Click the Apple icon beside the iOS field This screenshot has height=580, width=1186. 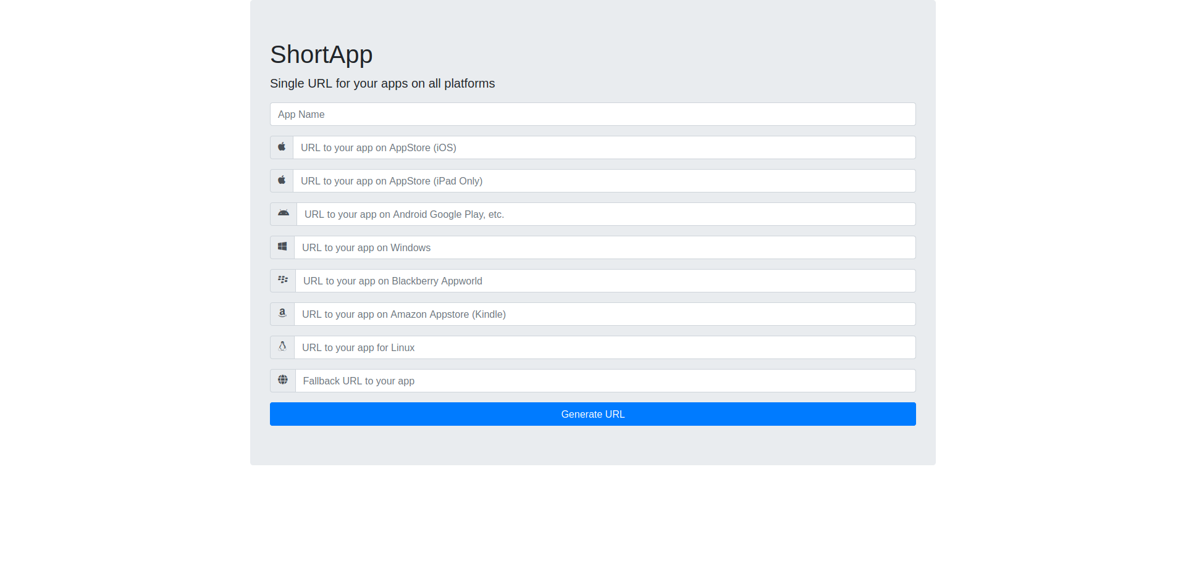click(282, 147)
